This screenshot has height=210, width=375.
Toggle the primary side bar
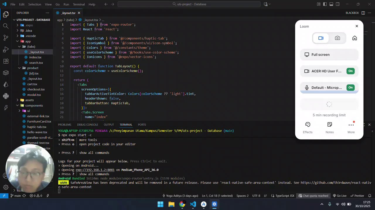click(325, 4)
